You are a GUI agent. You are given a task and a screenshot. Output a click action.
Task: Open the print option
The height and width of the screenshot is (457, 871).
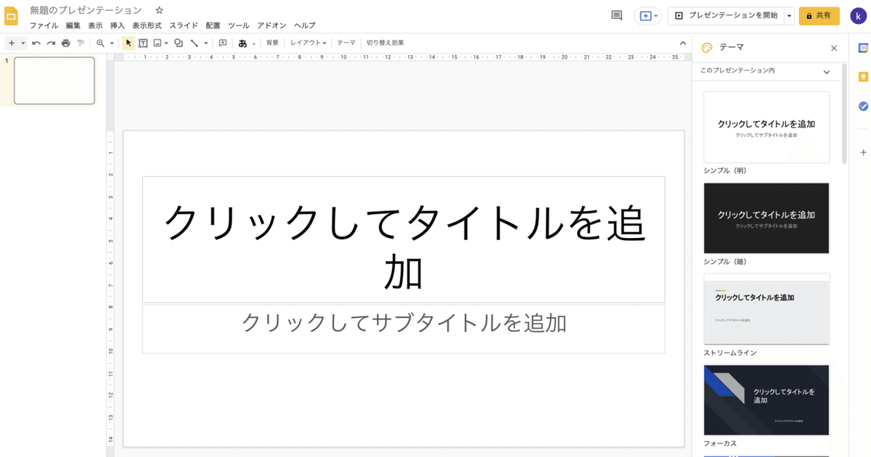click(65, 43)
